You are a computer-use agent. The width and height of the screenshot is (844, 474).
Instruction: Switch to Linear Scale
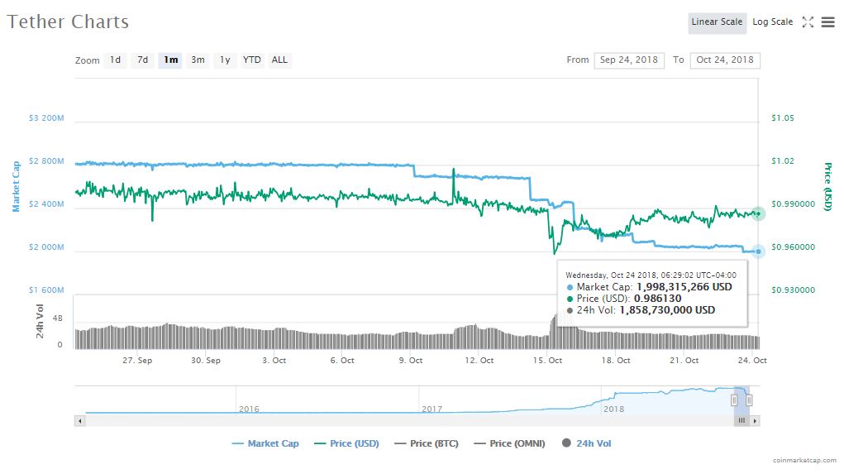click(x=717, y=22)
